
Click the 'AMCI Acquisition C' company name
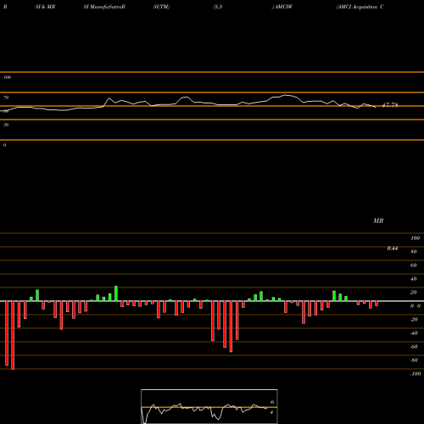[x=360, y=7]
